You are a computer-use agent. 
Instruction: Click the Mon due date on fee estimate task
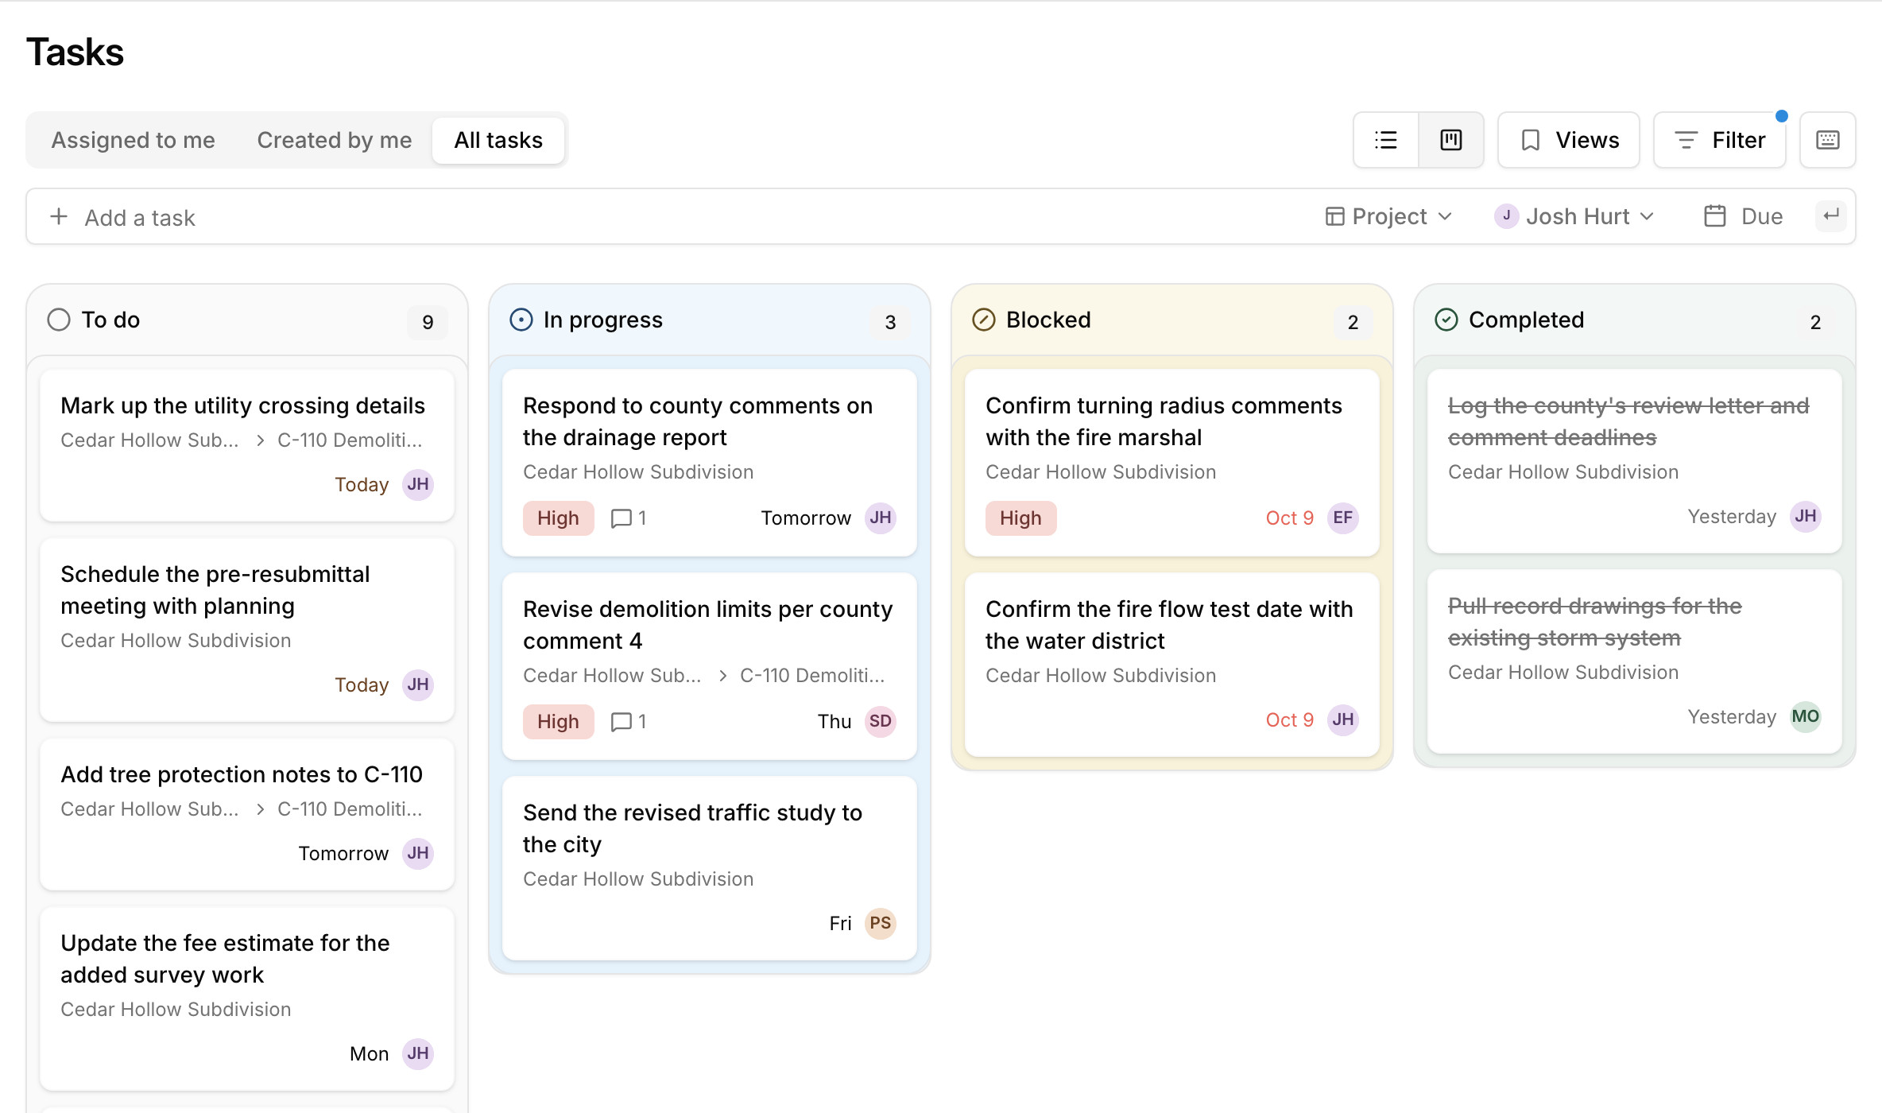pos(370,1054)
